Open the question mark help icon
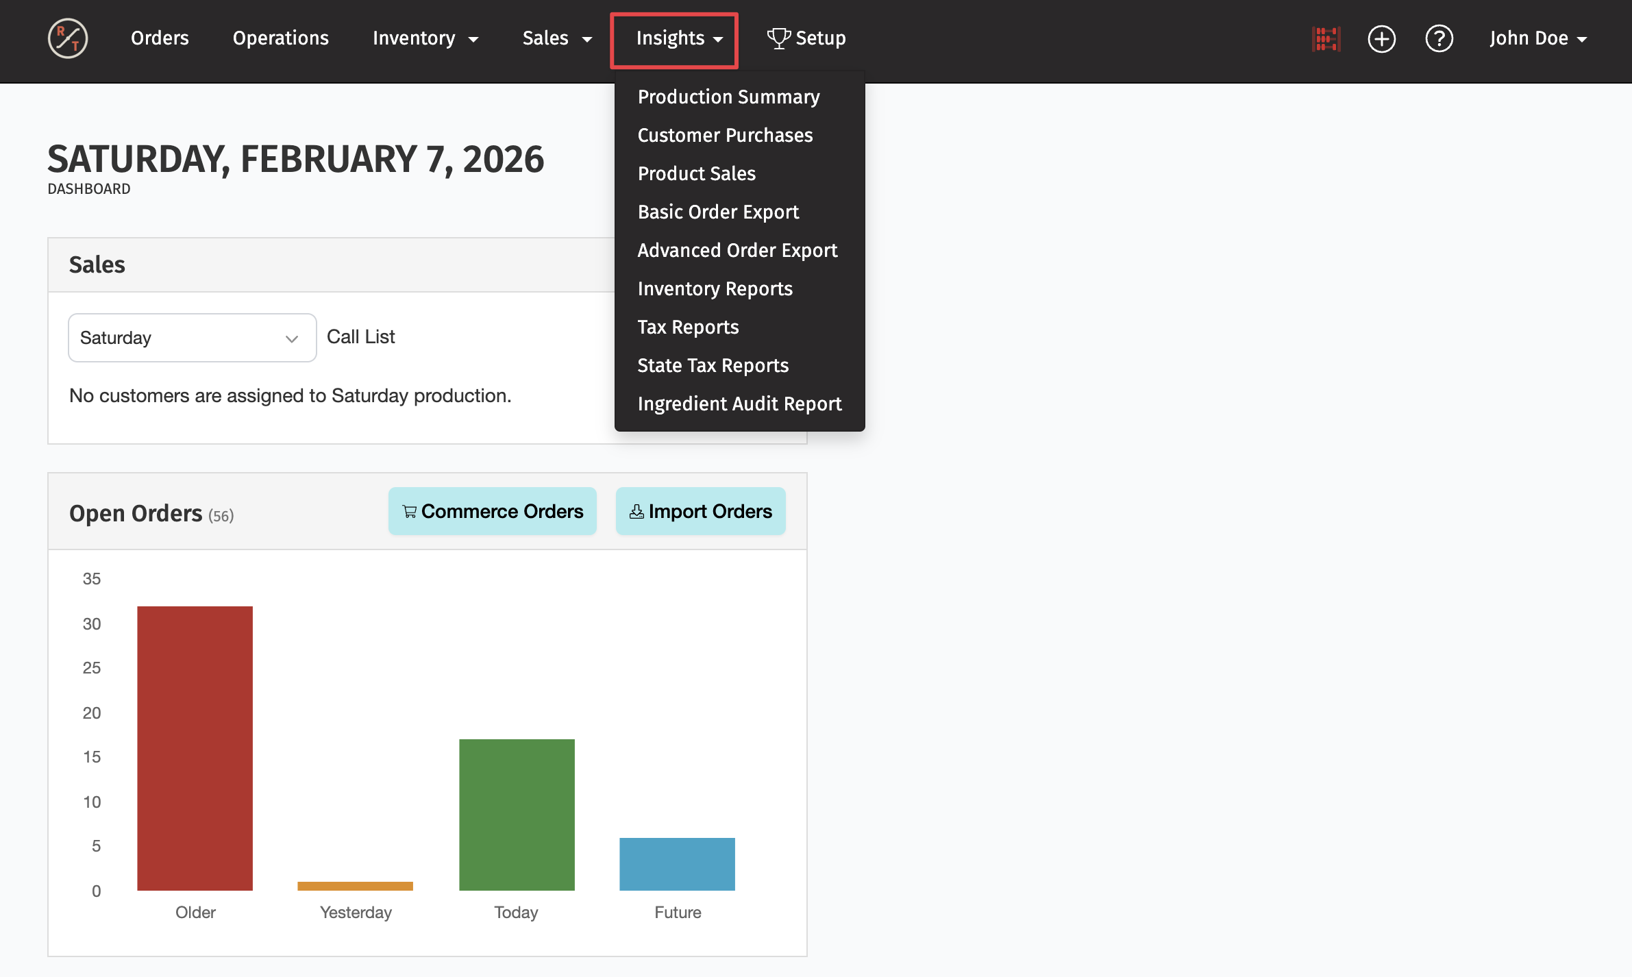The image size is (1632, 977). pos(1439,38)
